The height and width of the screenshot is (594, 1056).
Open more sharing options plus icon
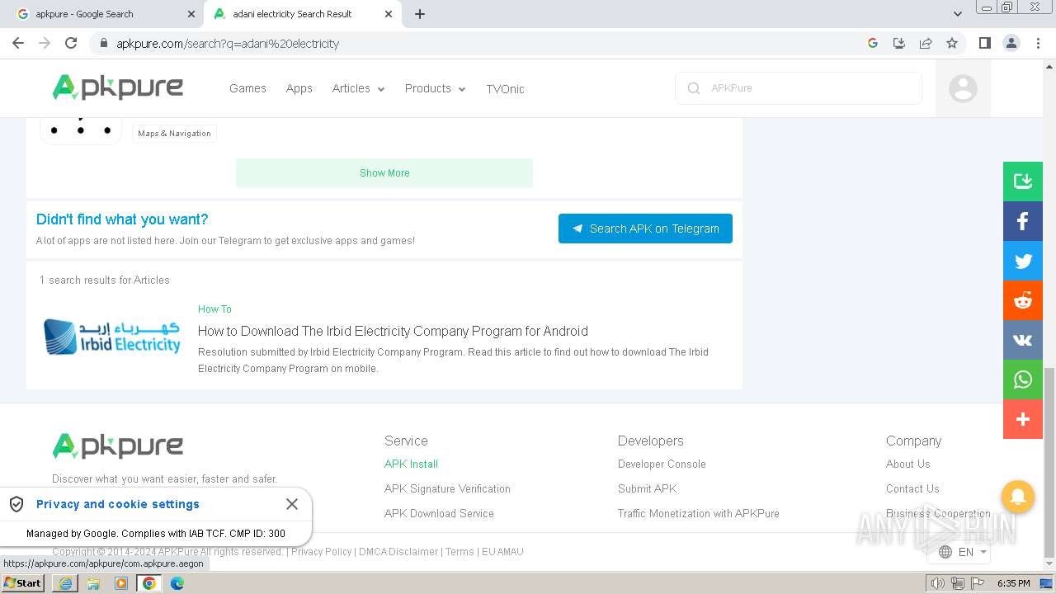1023,419
